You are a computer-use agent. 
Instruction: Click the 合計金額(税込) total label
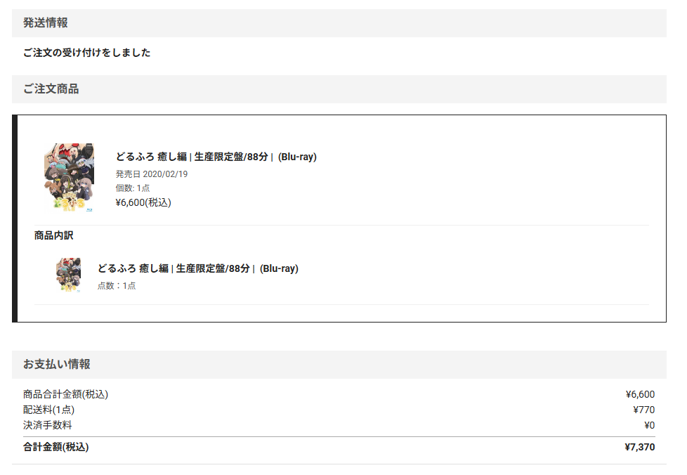[x=55, y=447]
